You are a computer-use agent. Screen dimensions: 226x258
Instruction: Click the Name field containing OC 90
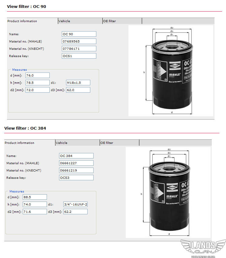point(79,34)
